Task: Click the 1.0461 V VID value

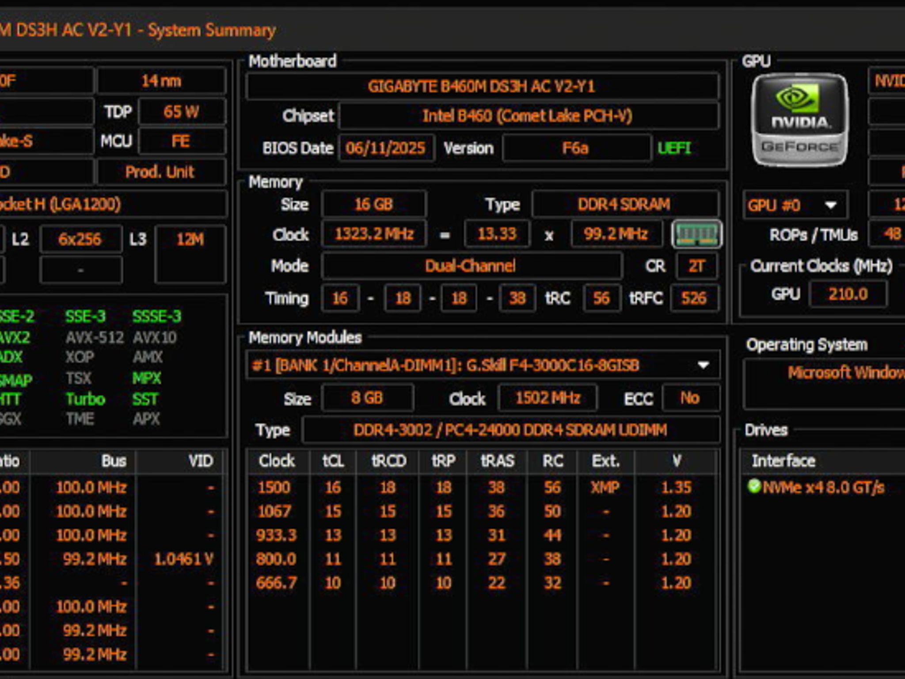Action: pos(184,559)
